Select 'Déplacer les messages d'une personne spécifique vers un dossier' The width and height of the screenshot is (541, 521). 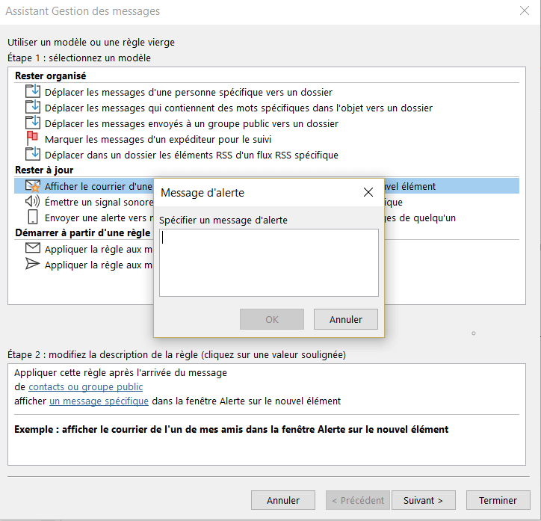[x=188, y=92]
